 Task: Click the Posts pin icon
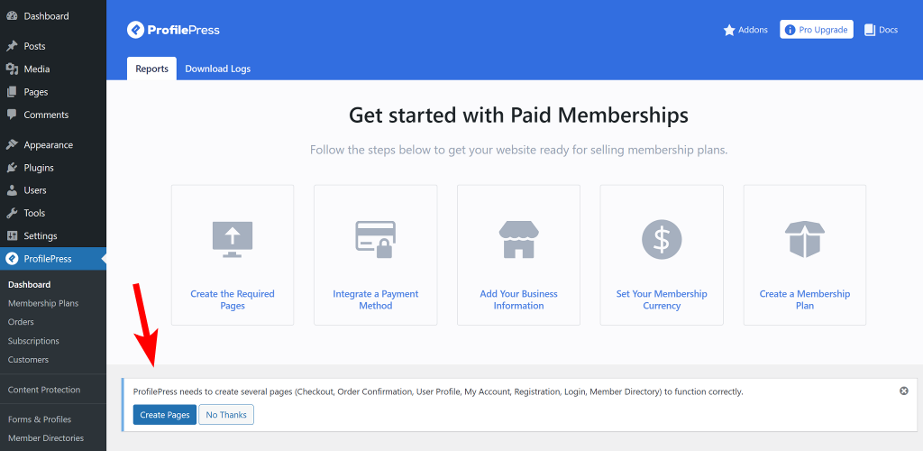click(x=12, y=46)
